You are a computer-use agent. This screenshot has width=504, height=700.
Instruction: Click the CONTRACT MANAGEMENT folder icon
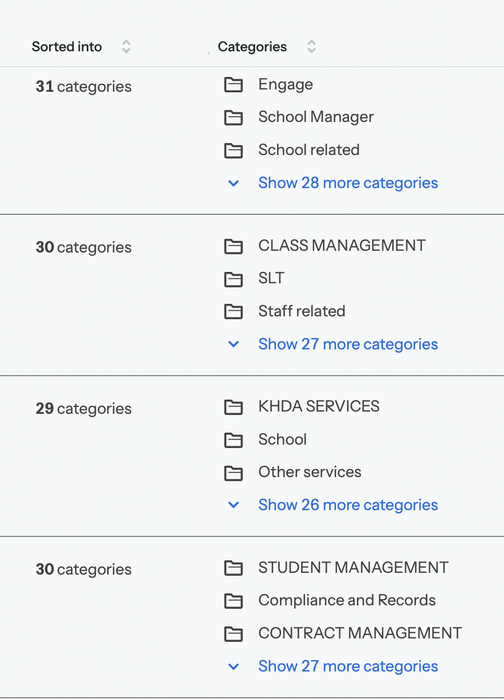[233, 634]
